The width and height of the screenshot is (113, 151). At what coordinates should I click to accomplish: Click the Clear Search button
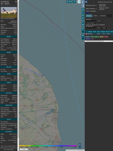(x=91, y=23)
